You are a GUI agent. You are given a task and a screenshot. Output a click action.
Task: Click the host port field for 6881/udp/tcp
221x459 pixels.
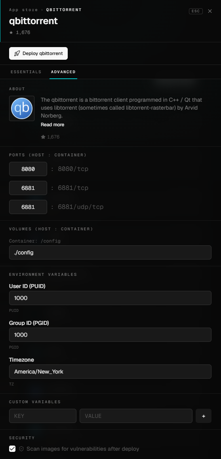(28, 207)
